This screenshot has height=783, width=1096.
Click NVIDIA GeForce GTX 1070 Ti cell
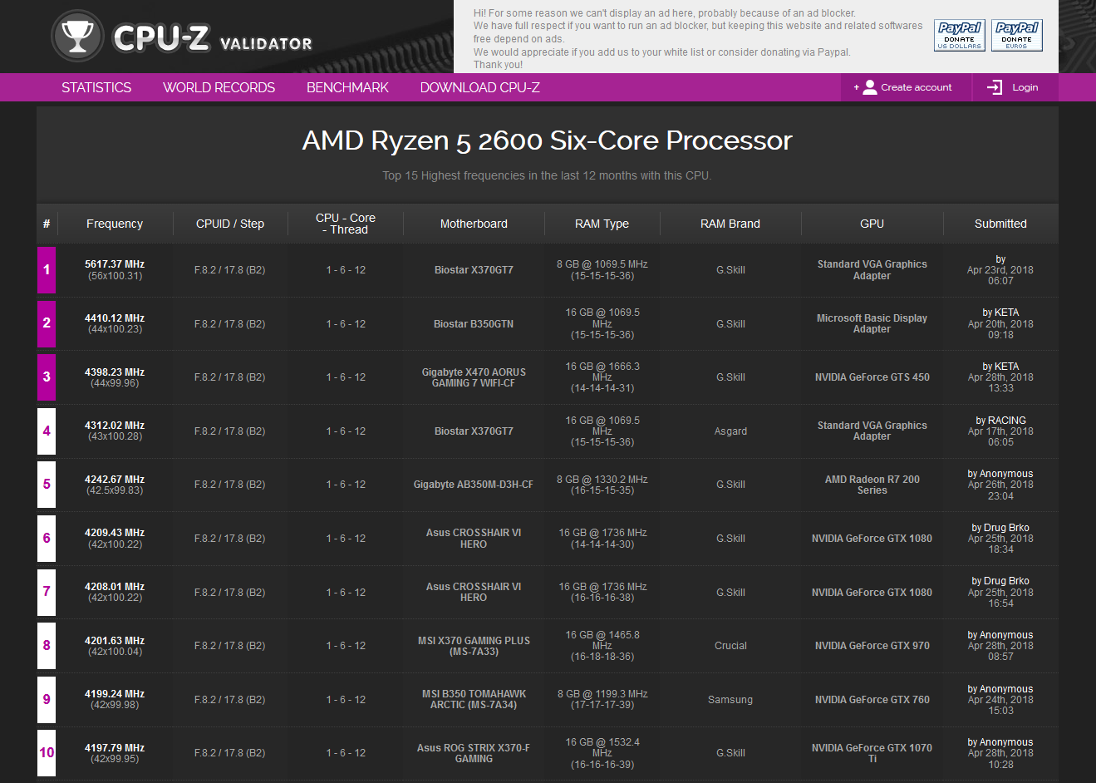click(872, 753)
